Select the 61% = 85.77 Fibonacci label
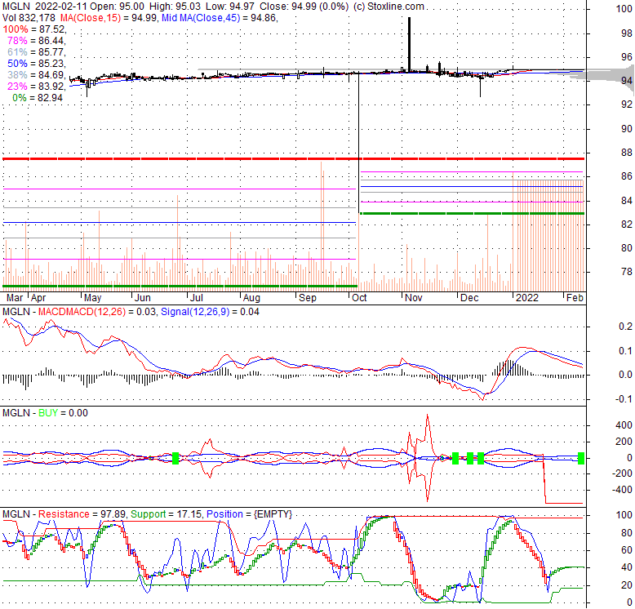 pyautogui.click(x=37, y=51)
